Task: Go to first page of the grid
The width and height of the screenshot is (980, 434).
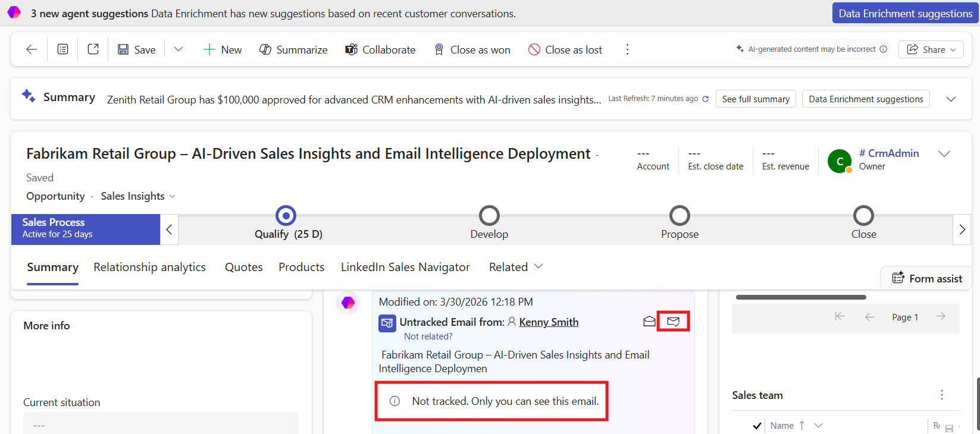Action: tap(840, 317)
